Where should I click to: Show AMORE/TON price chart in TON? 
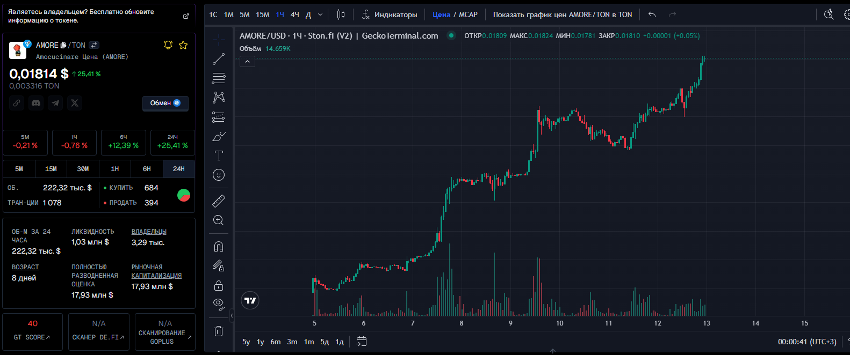click(x=563, y=14)
